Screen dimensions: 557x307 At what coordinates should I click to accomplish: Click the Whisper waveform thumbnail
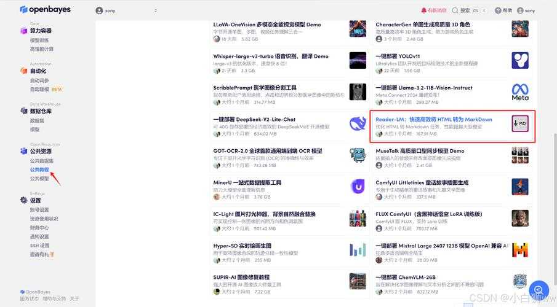pos(358,60)
